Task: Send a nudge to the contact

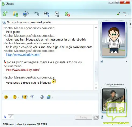Action: tap(25, 97)
